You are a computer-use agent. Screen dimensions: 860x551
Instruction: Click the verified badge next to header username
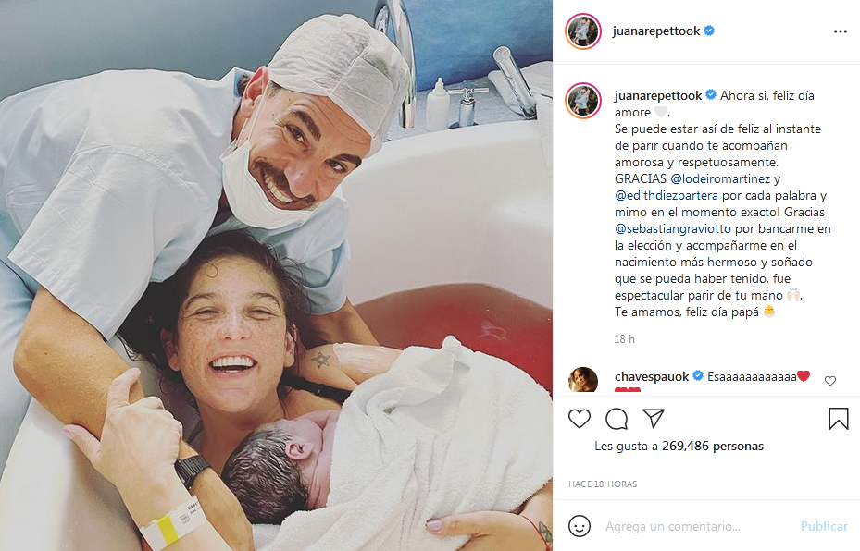[x=709, y=31]
